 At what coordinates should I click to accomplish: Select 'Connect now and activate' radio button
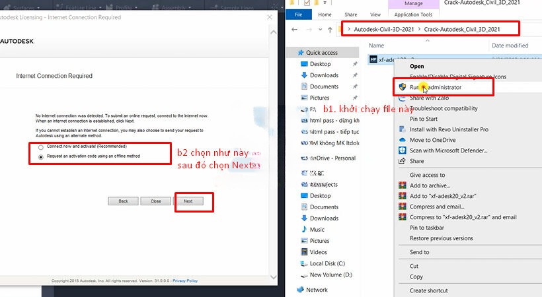click(x=41, y=147)
